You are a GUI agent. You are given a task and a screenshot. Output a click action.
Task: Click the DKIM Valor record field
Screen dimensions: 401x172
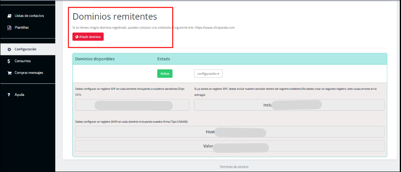click(x=229, y=146)
